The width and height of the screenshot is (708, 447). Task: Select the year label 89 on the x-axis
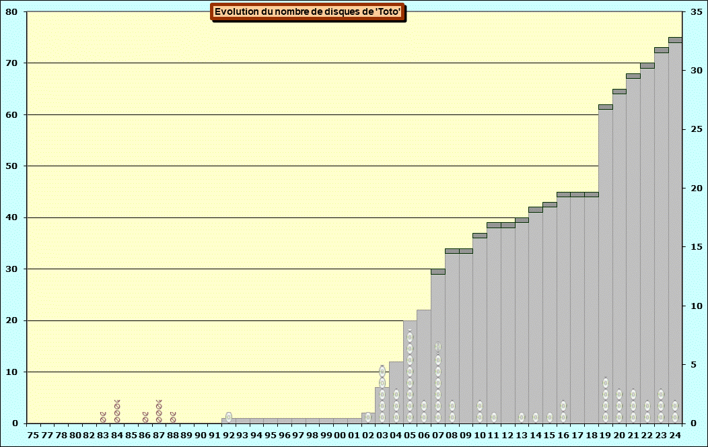[187, 436]
